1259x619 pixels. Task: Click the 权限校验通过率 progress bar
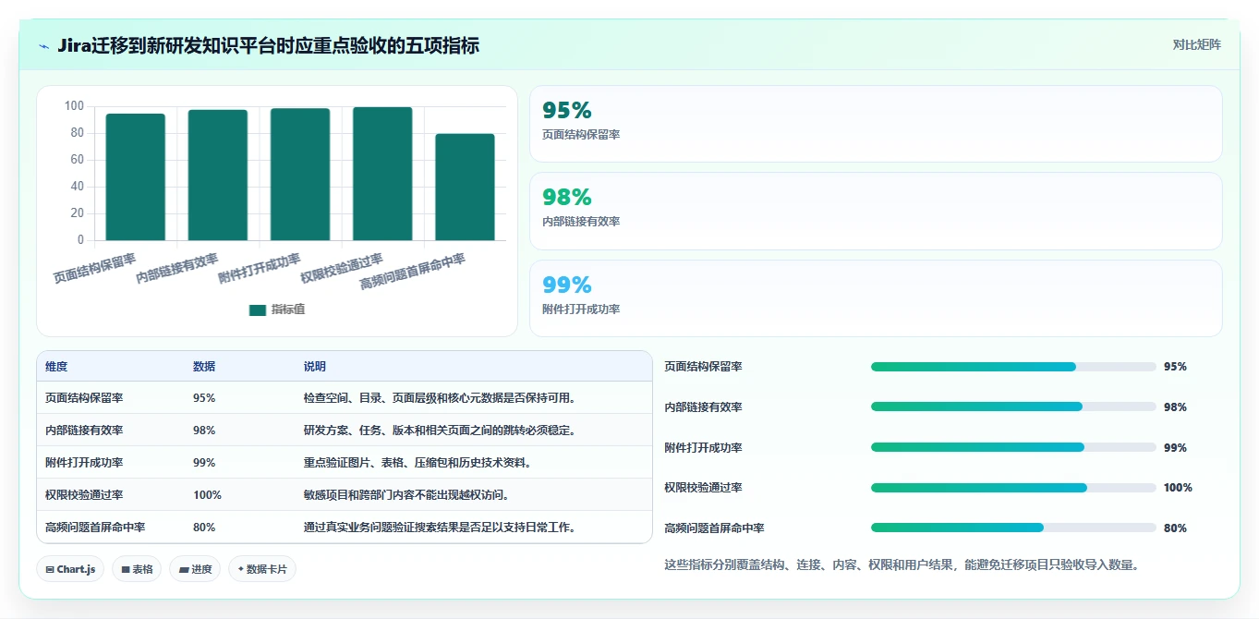pyautogui.click(x=1013, y=488)
